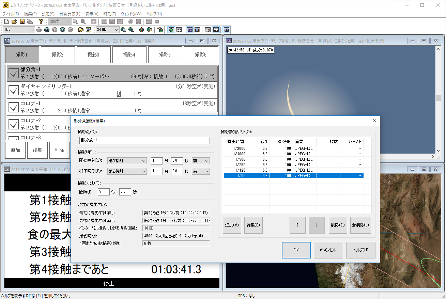Zoom in with the magnifier globe icon

click(x=123, y=30)
